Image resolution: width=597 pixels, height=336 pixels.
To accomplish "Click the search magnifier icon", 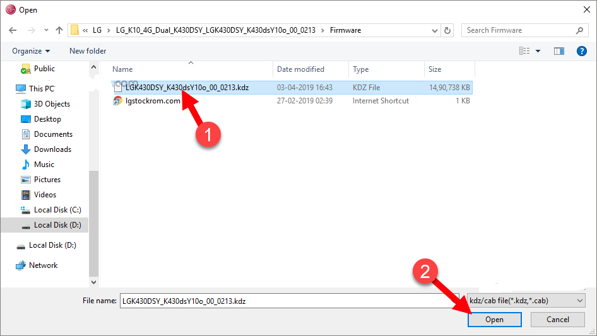I will [579, 30].
